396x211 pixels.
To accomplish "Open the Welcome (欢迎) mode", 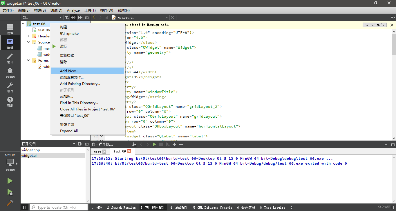I will (10, 29).
